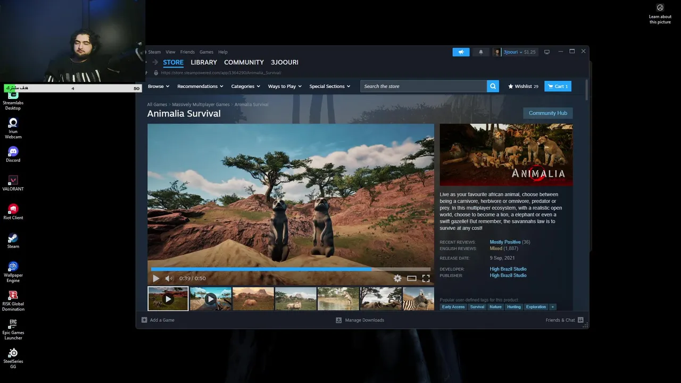
Task: Open the 3joouri account dropdown
Action: [x=515, y=52]
